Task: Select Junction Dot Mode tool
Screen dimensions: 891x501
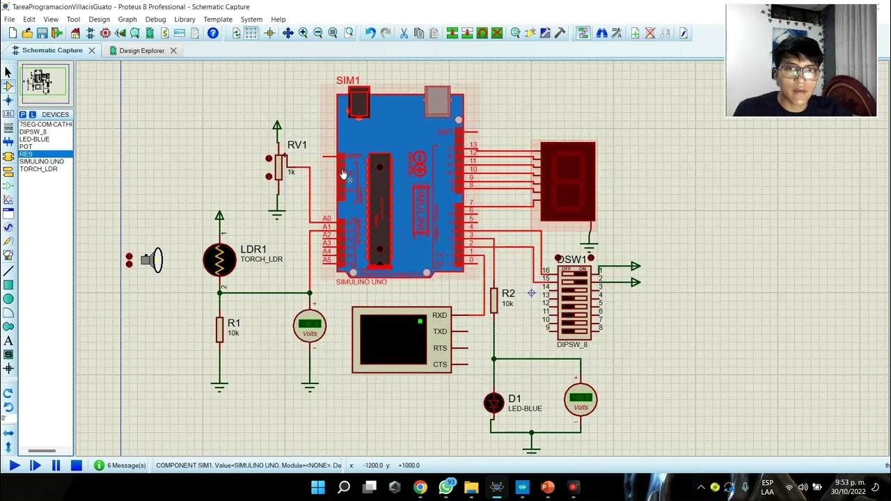Action: (x=8, y=100)
